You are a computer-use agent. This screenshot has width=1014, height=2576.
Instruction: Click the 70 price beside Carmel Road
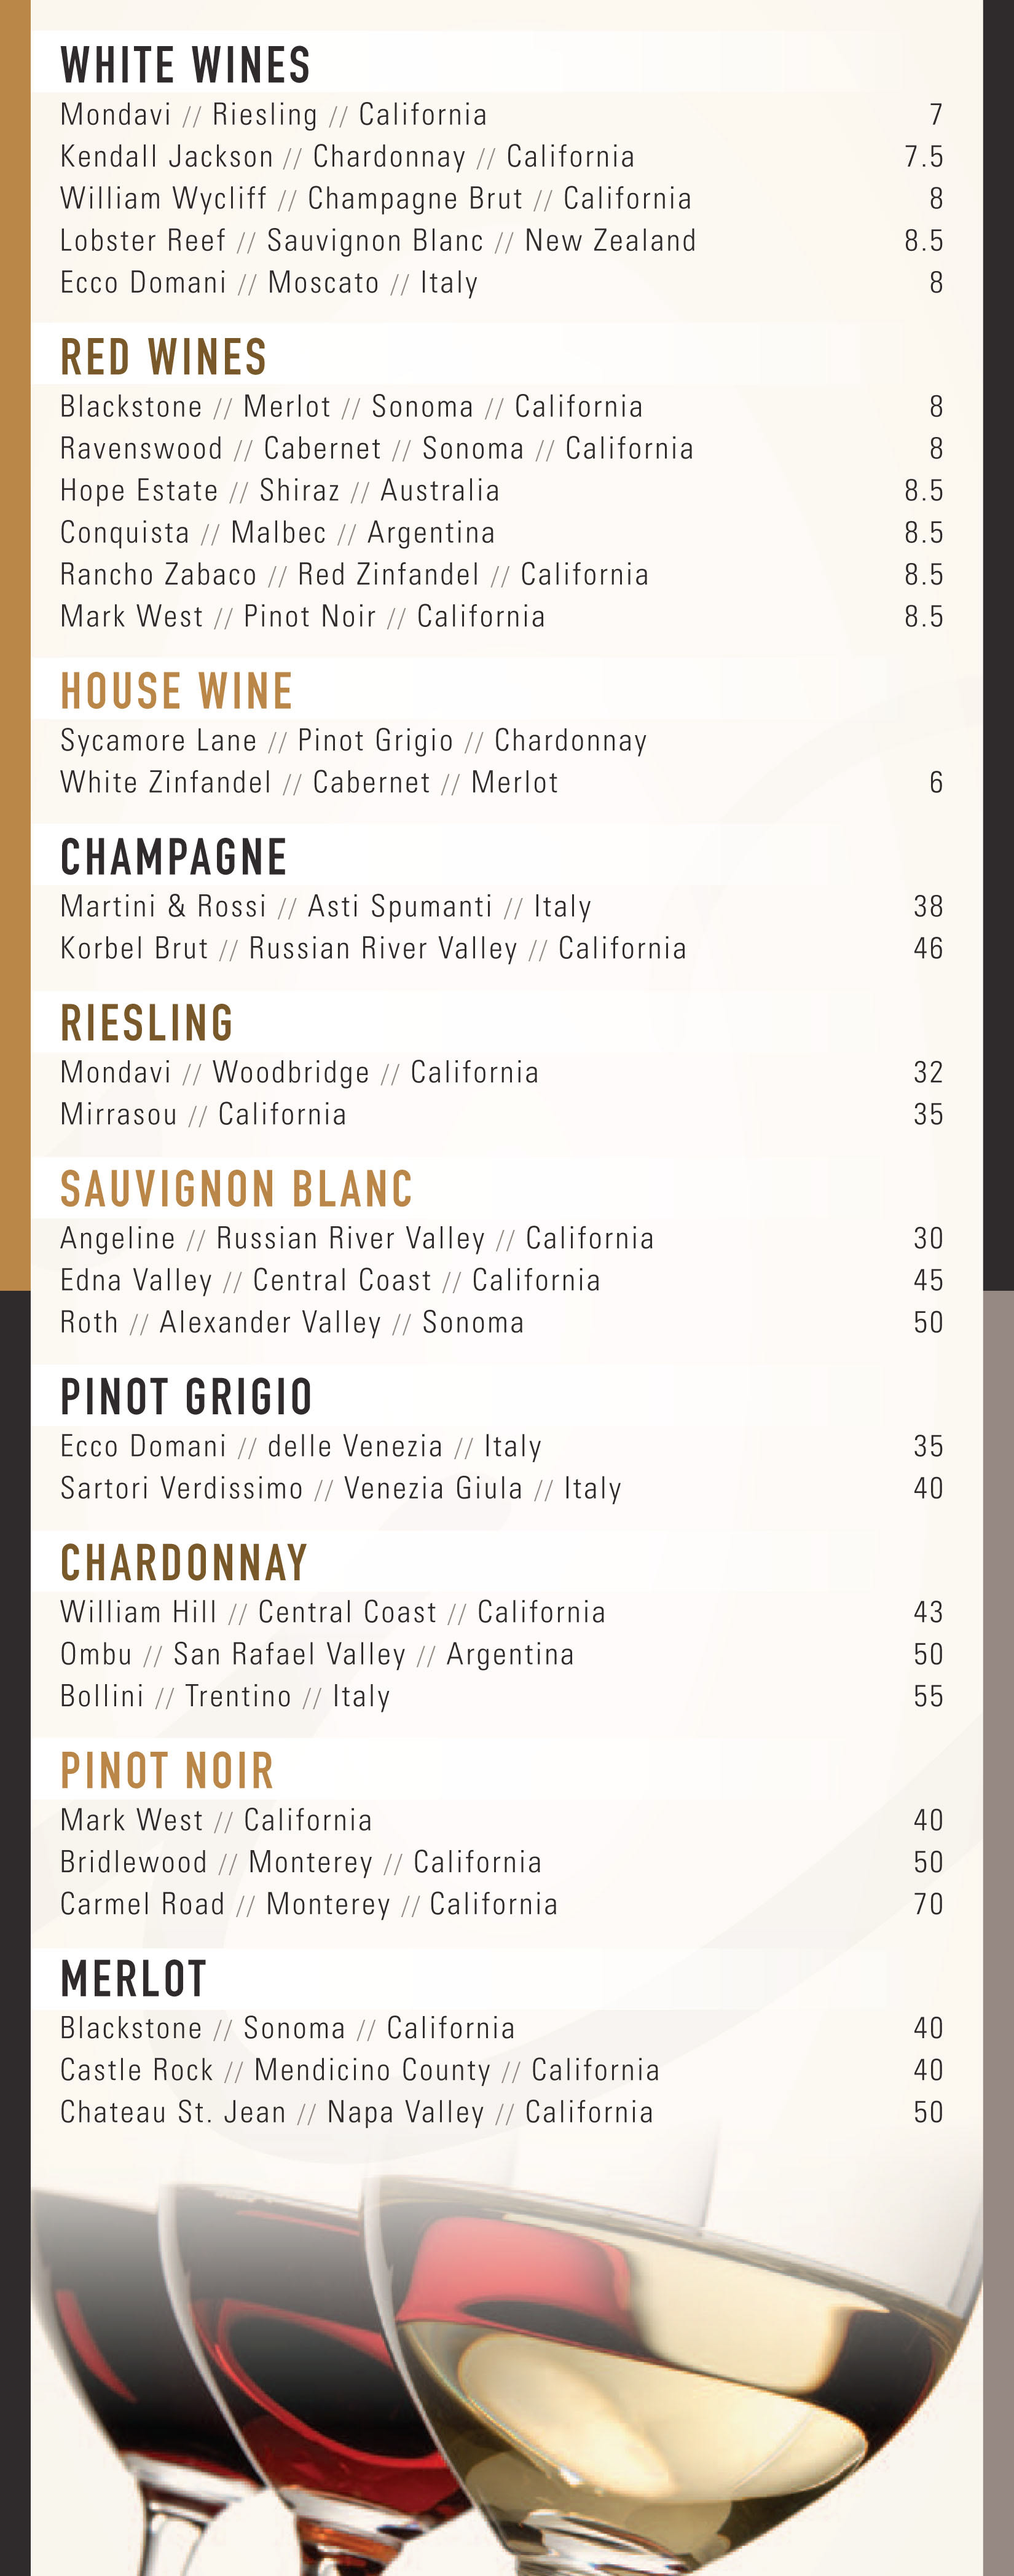click(928, 1905)
